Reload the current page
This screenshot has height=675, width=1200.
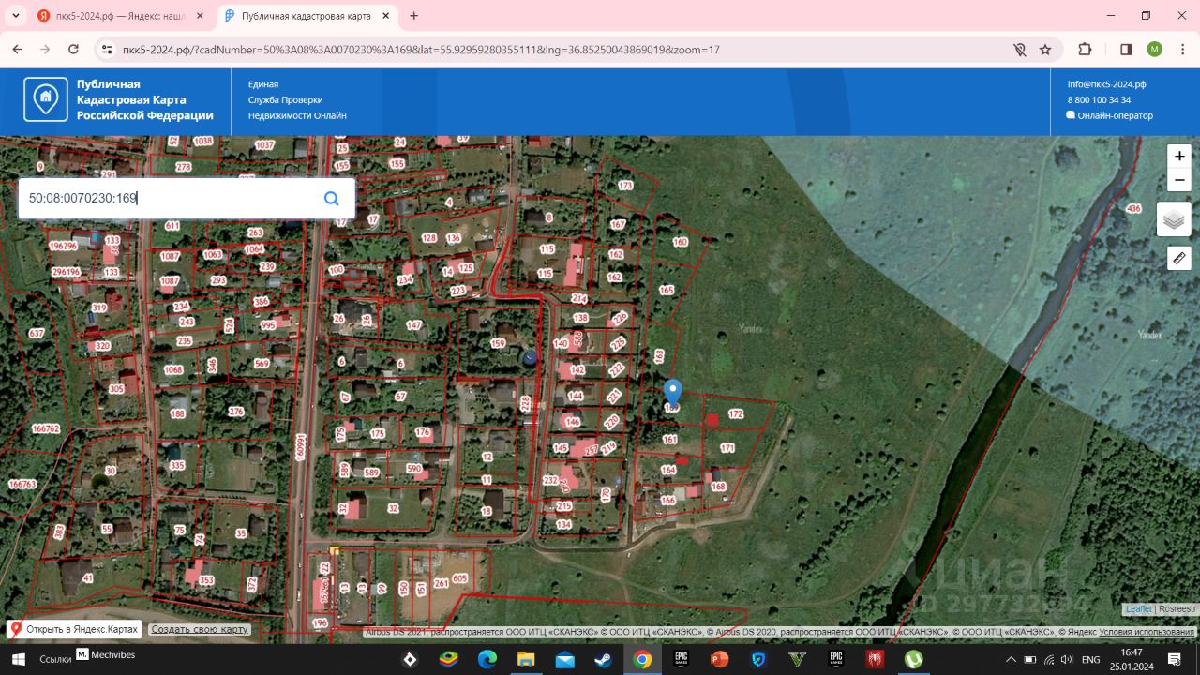coord(72,50)
